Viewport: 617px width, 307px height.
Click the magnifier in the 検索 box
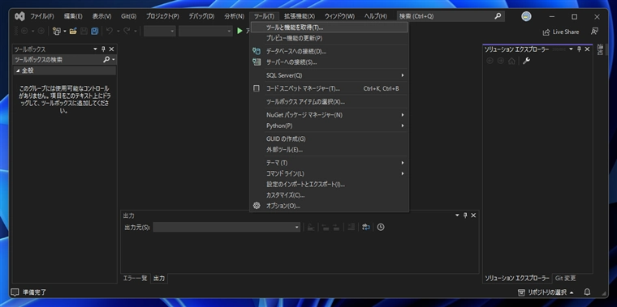tap(498, 16)
